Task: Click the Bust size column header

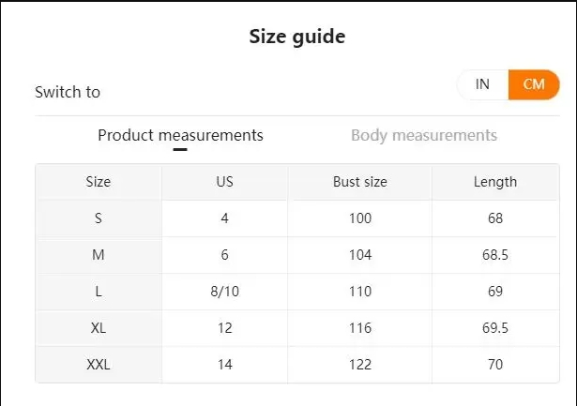Action: [x=359, y=182]
